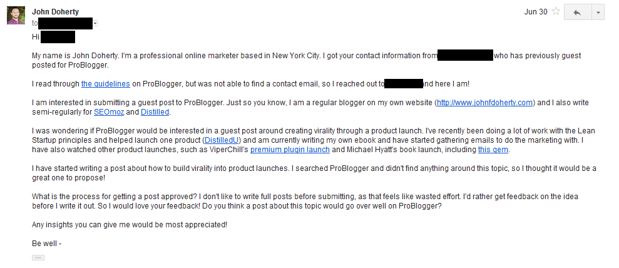Open the DistilledU product link
Viewport: 619px width, 268px height.
pyautogui.click(x=222, y=140)
